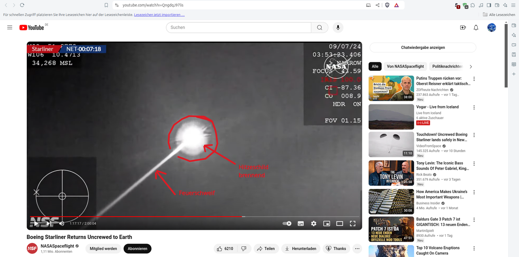
Task: Click the Thanks button
Action: pyautogui.click(x=337, y=249)
